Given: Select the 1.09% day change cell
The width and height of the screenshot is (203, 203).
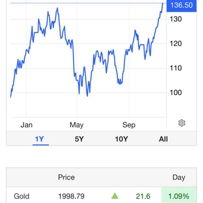Looking at the screenshot, I should coord(179,196).
